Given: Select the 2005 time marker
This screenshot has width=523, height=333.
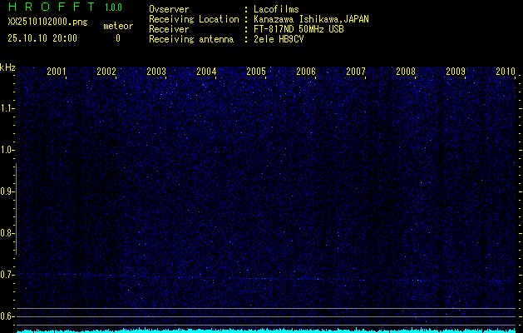Looking at the screenshot, I should pyautogui.click(x=256, y=72).
